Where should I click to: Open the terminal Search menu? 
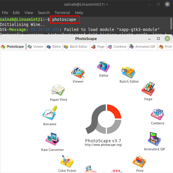pos(44,13)
